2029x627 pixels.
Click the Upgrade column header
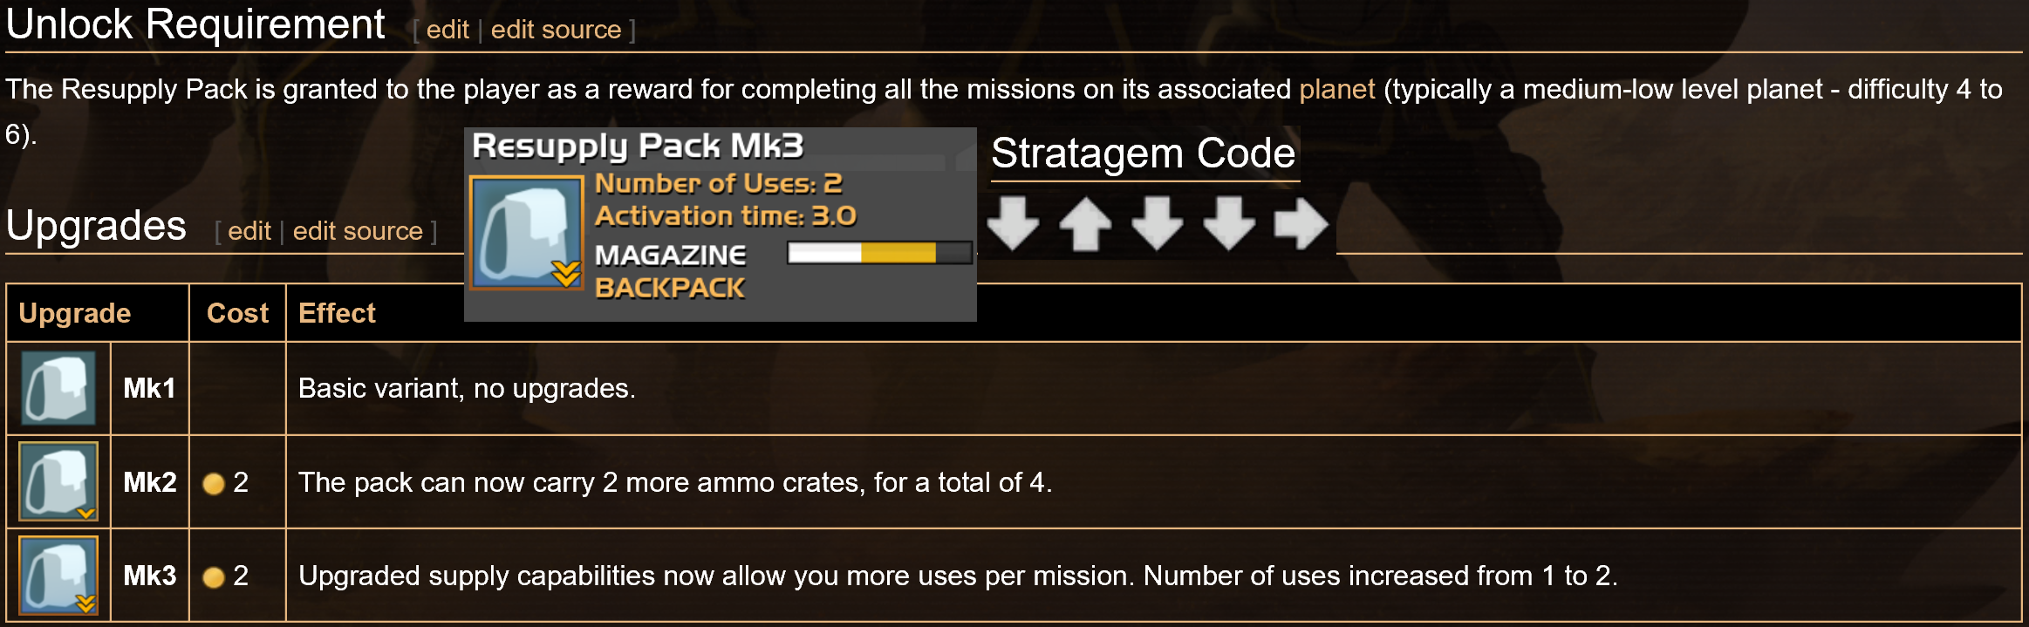click(75, 313)
